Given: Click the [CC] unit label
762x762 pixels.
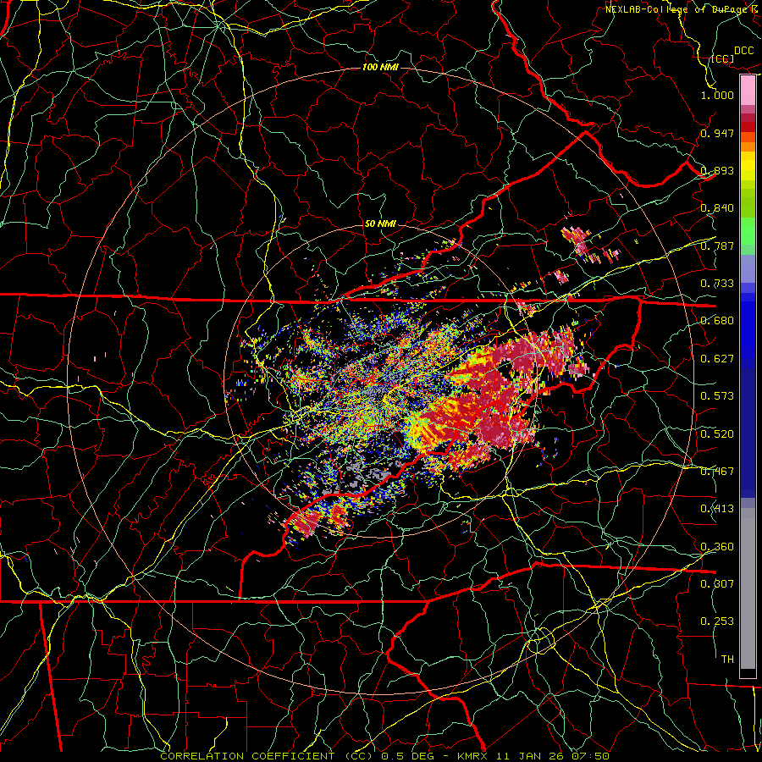Looking at the screenshot, I should 722,58.
